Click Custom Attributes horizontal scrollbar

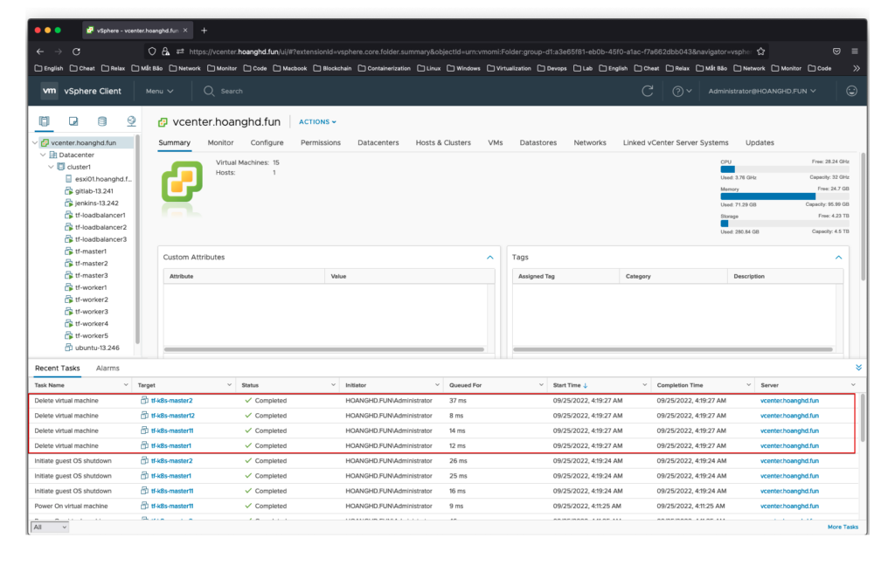click(x=324, y=349)
